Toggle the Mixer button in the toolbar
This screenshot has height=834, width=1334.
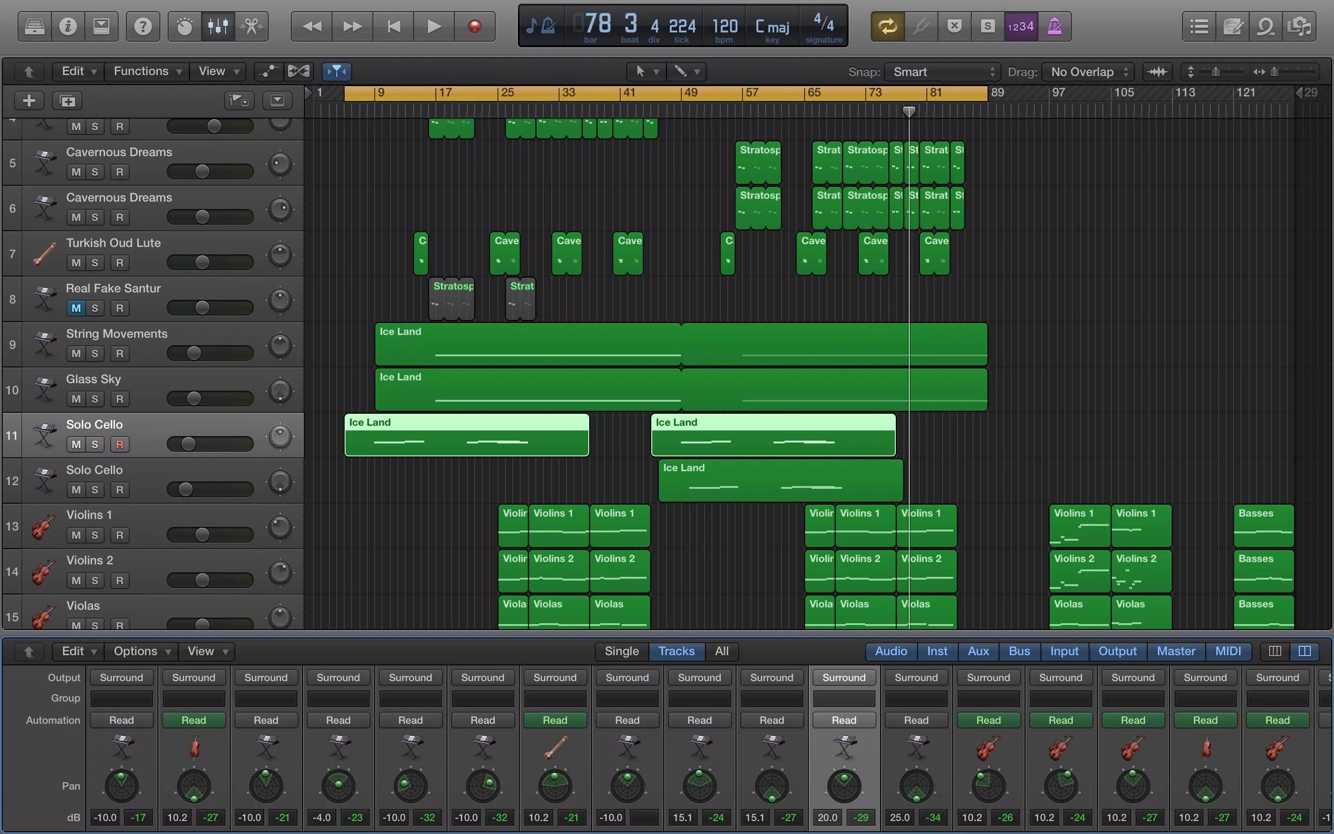(218, 26)
